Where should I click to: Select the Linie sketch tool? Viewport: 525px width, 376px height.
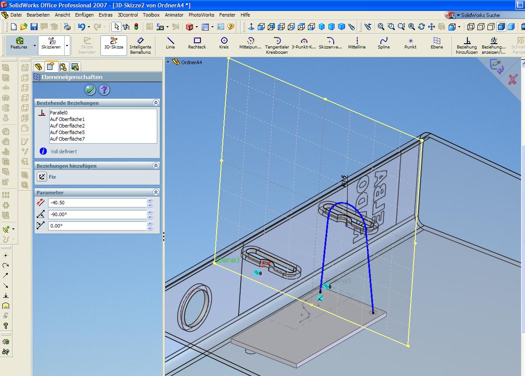tap(170, 43)
